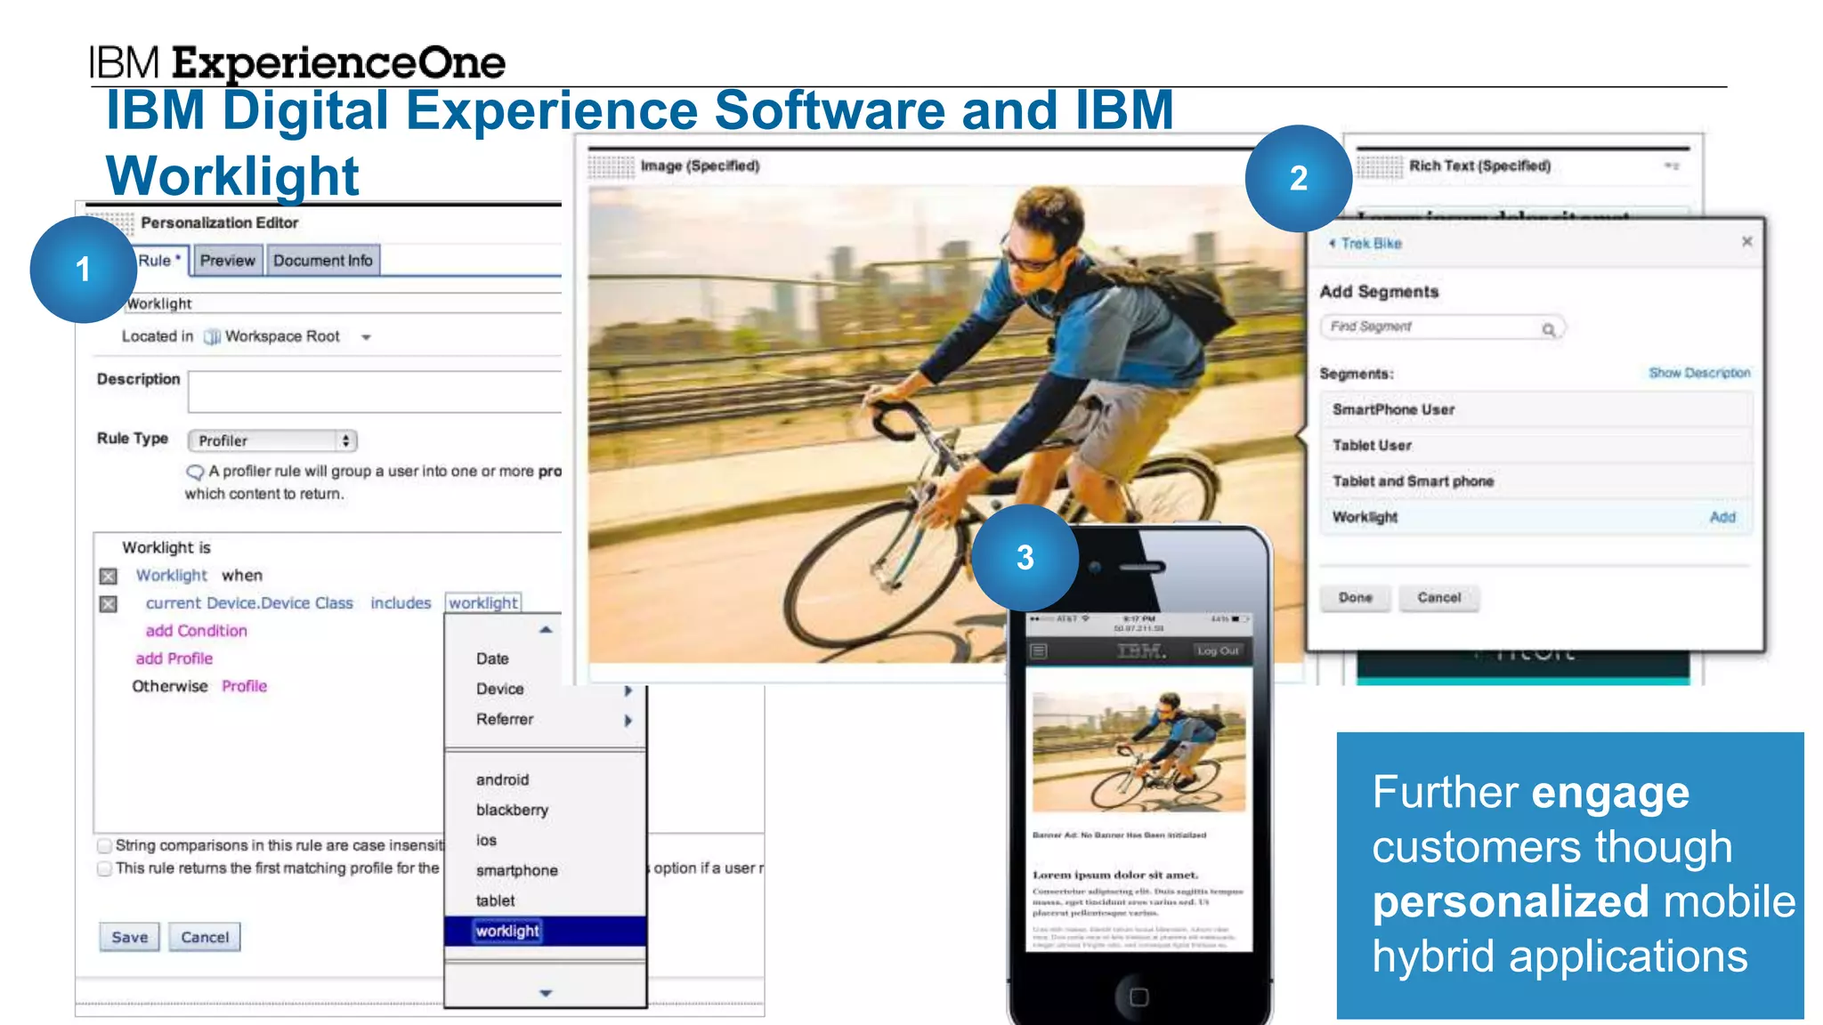This screenshot has height=1025, width=1823.
Task: Tap the cyclist image on the phone screen
Action: (1138, 752)
